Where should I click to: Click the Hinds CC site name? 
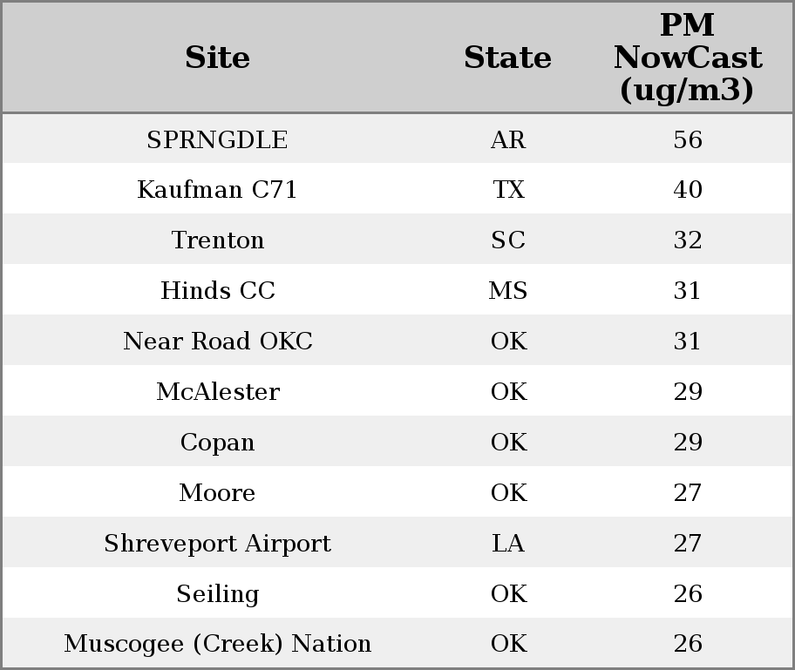217,291
